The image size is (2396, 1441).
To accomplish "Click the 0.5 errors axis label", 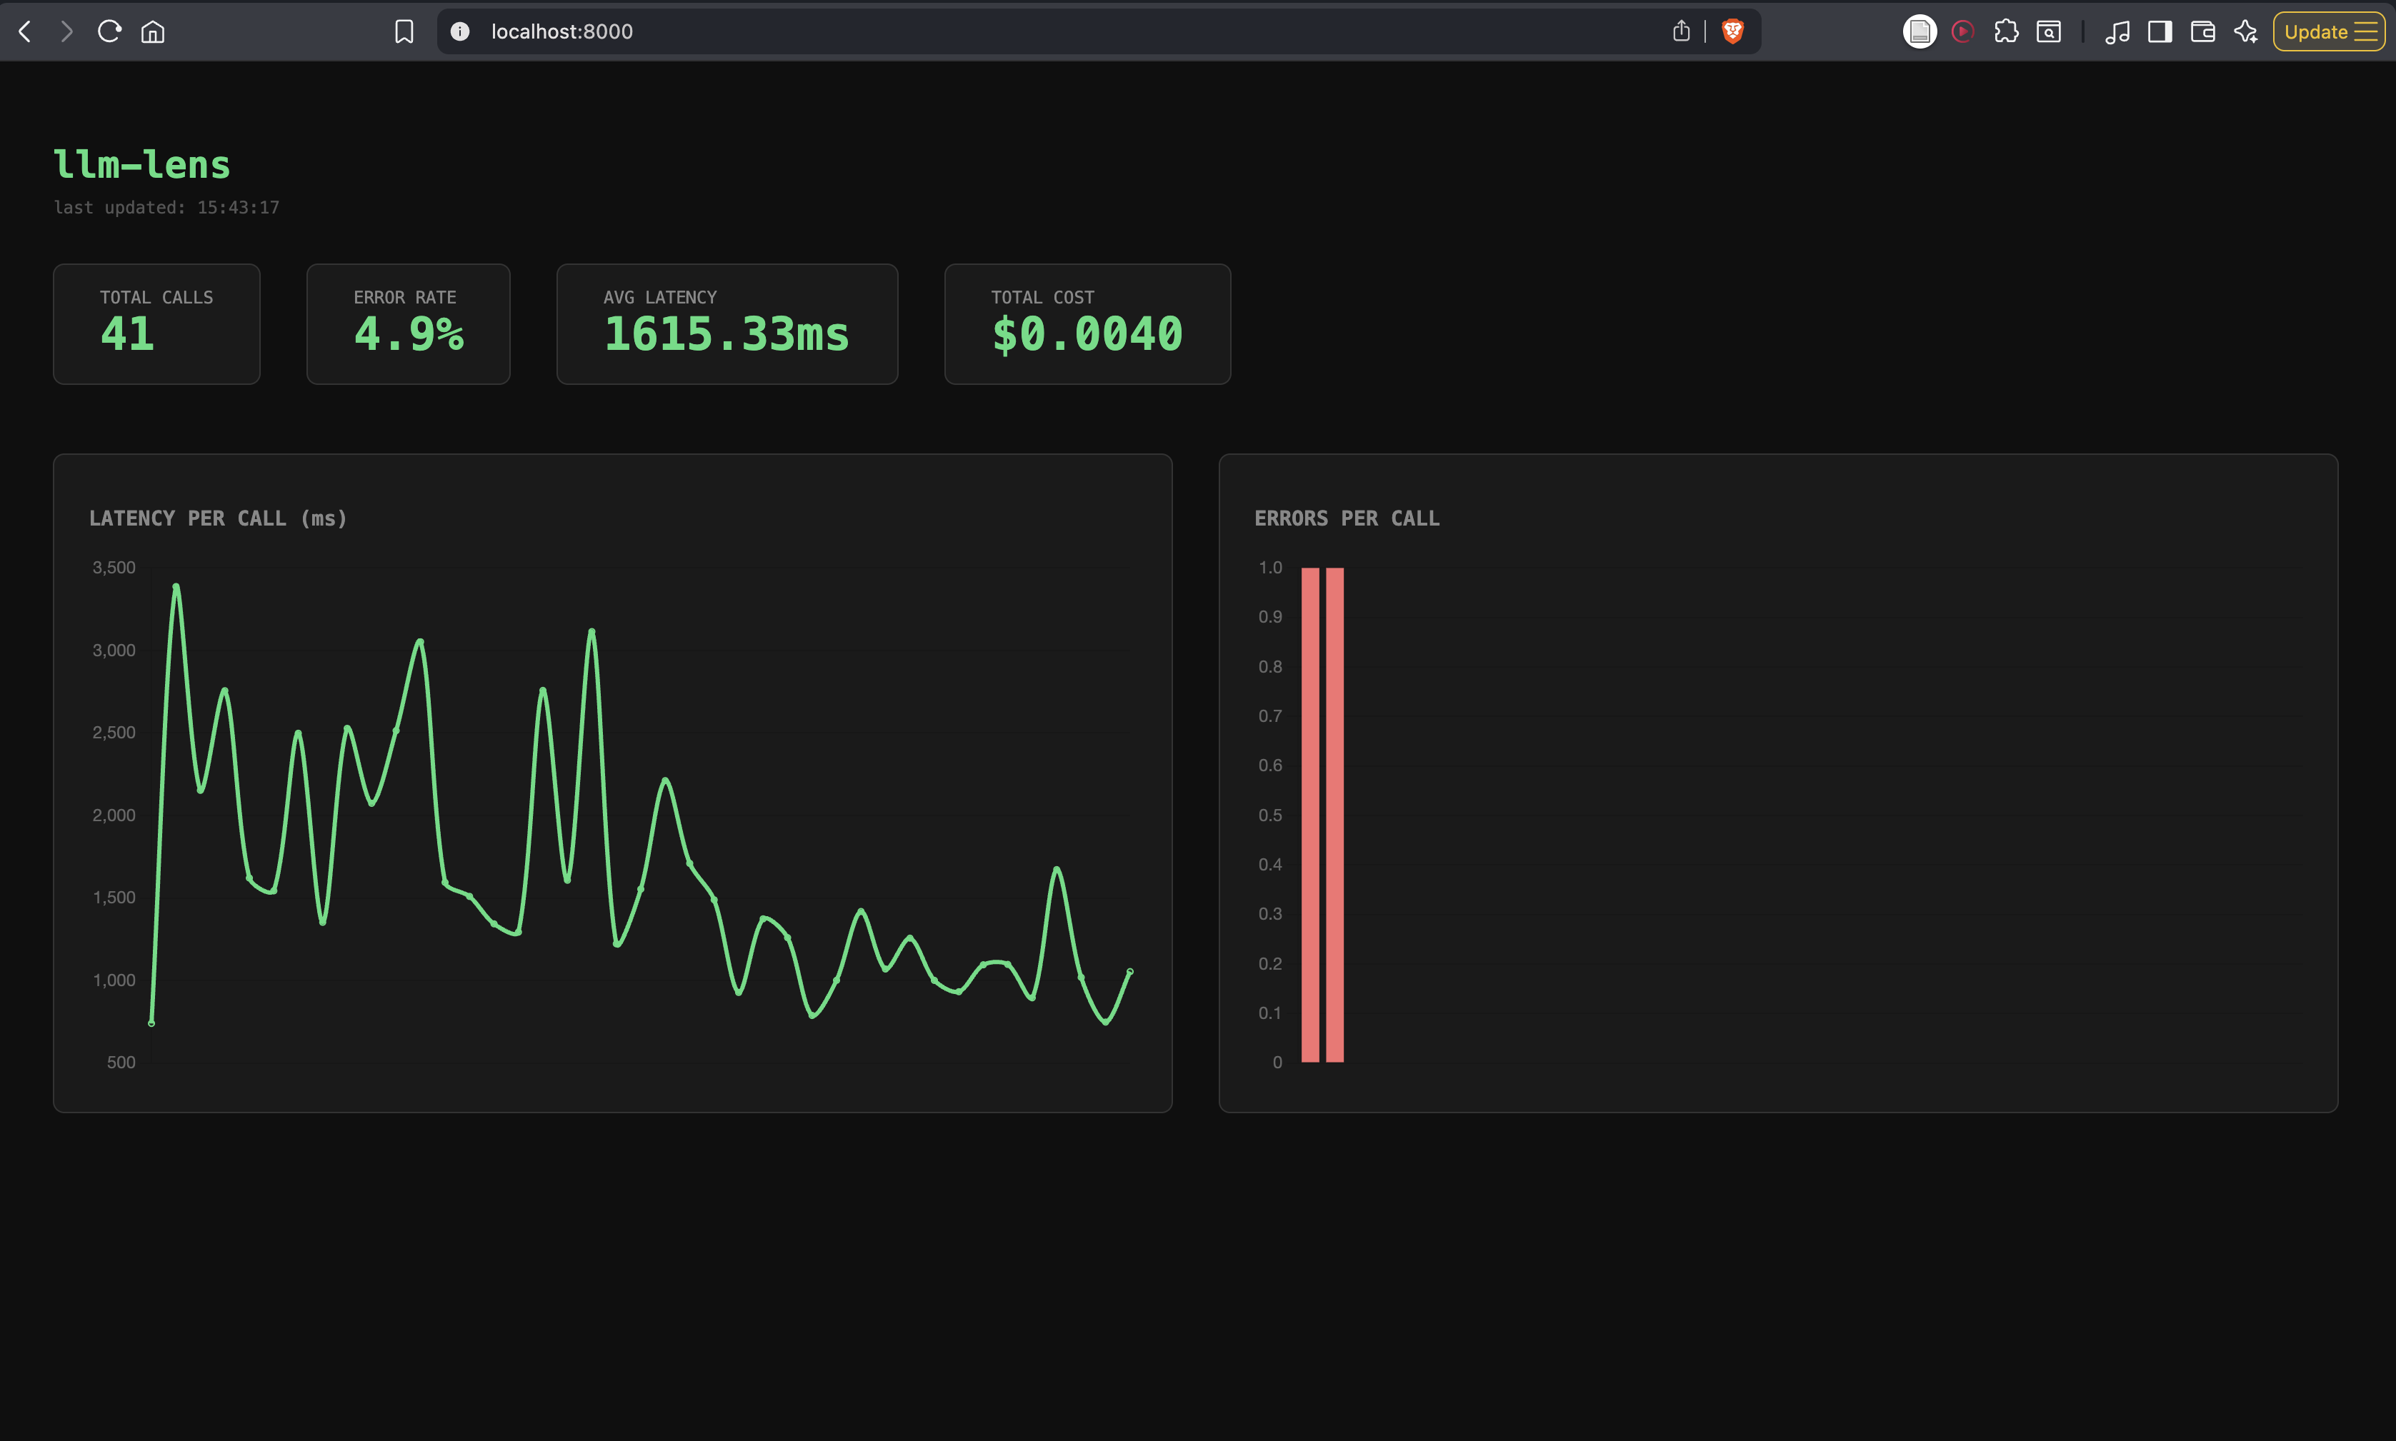I will pyautogui.click(x=1270, y=815).
